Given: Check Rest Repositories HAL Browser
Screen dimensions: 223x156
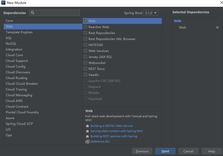Looking at the screenshot, I should click(x=85, y=39).
